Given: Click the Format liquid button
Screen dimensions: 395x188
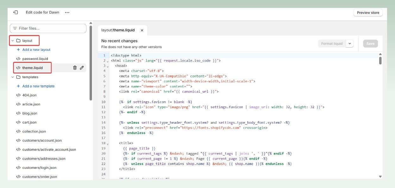Looking at the screenshot, I should pyautogui.click(x=332, y=44).
